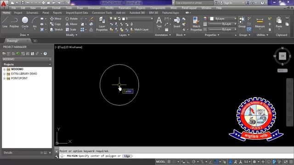Open the Draw panel dropdown

click(24, 35)
